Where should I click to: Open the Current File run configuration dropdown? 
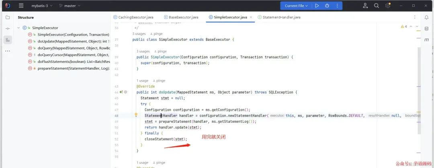point(297,6)
